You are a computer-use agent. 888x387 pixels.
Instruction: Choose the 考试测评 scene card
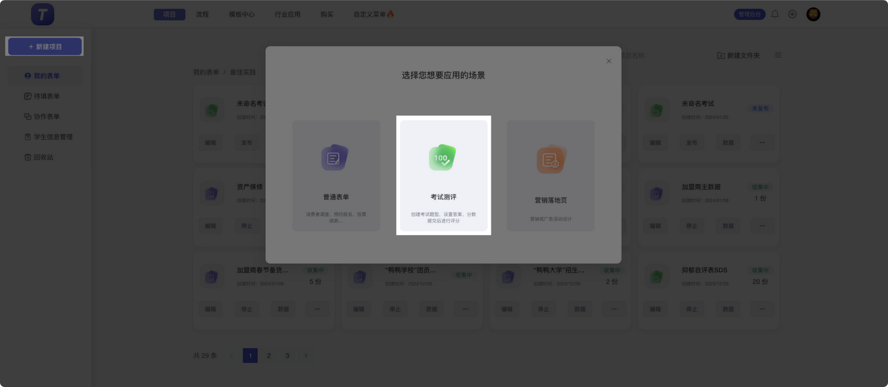[443, 175]
